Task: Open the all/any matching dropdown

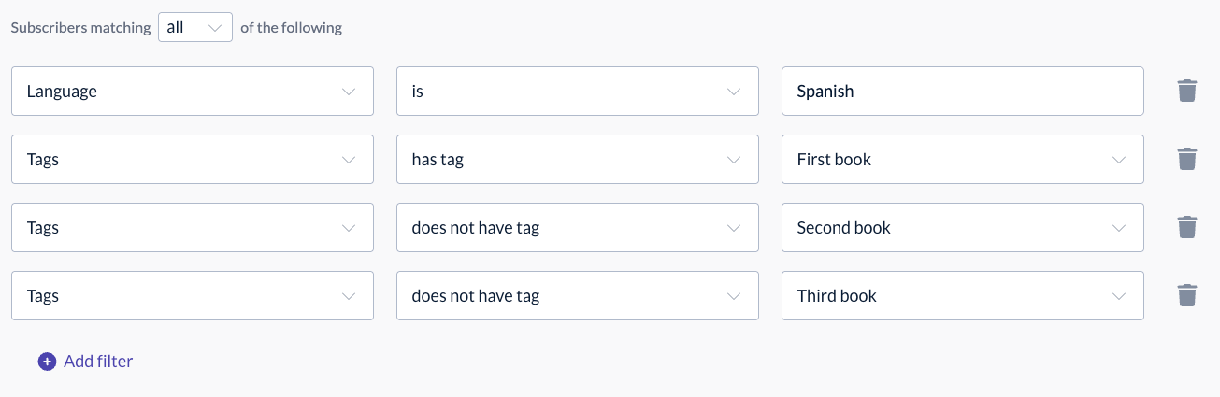Action: click(x=194, y=28)
